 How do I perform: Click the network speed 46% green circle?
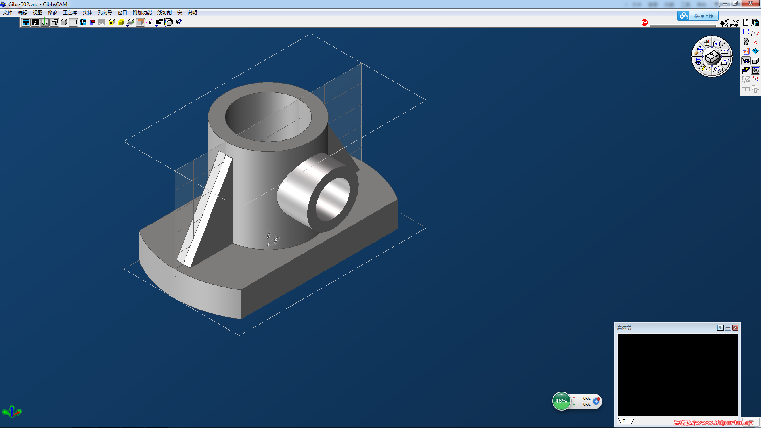point(561,401)
